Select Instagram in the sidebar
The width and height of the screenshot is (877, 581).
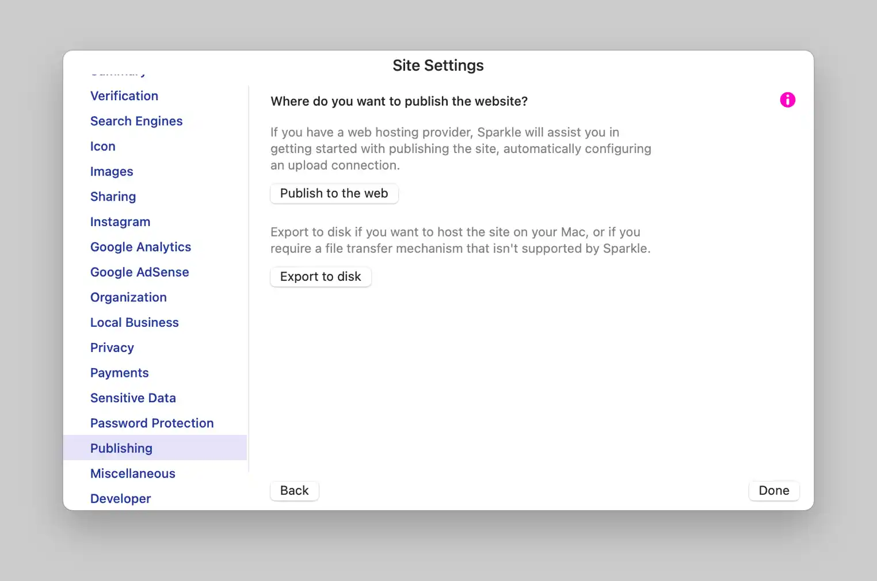[120, 222]
